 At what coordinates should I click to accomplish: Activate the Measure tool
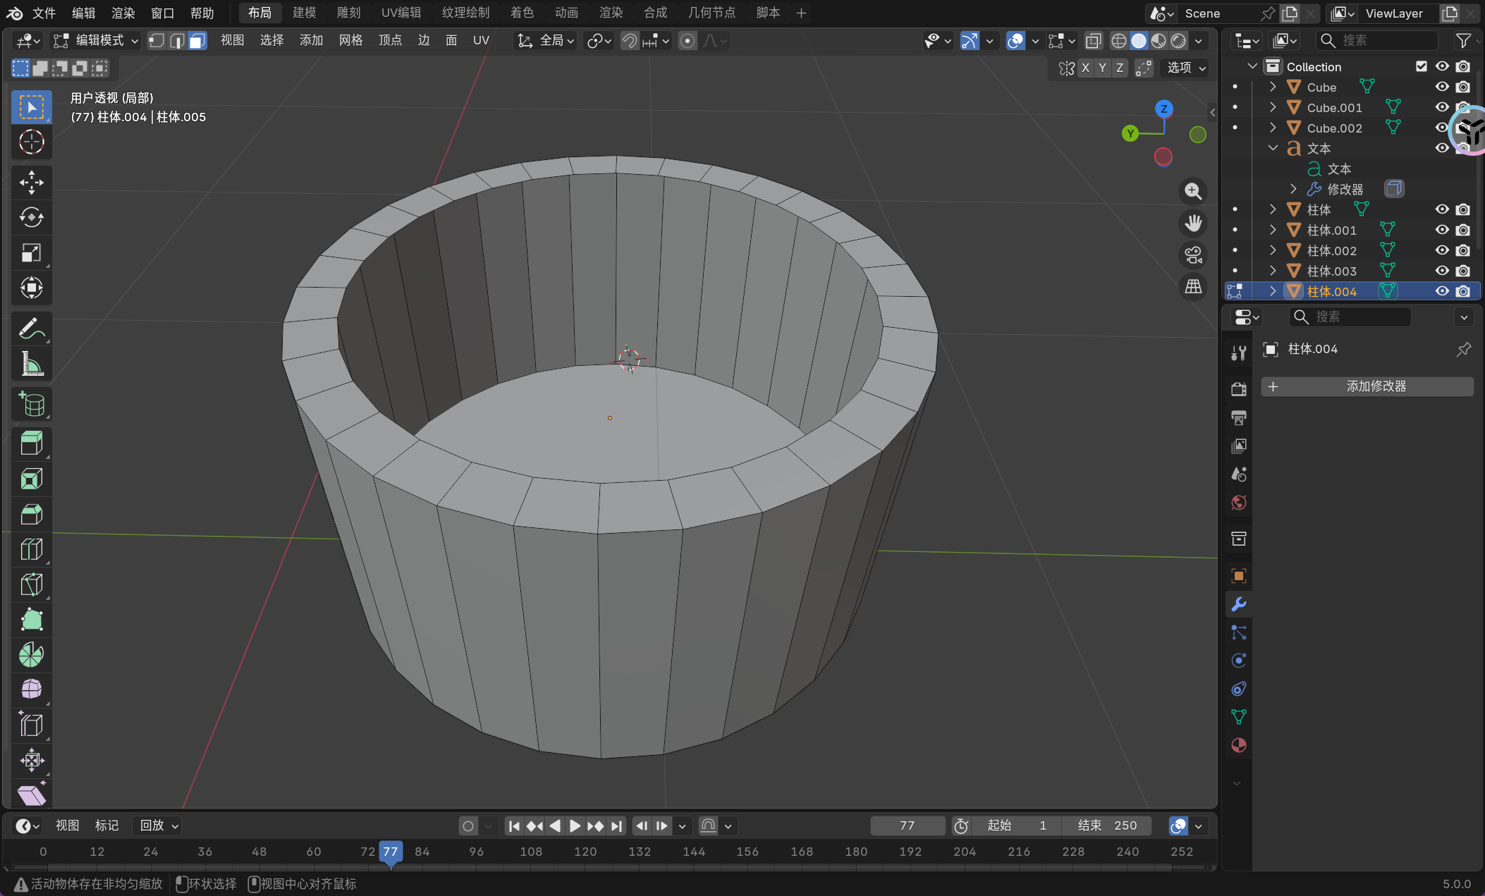click(x=31, y=364)
